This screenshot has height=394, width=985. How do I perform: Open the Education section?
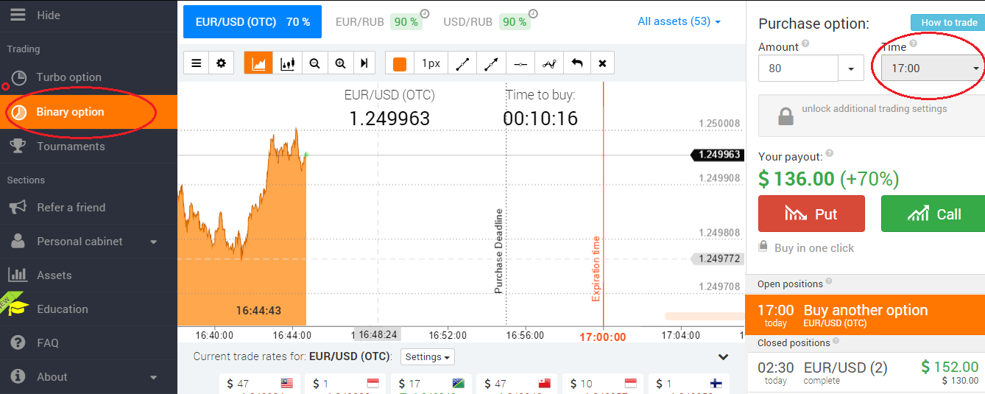pyautogui.click(x=88, y=309)
